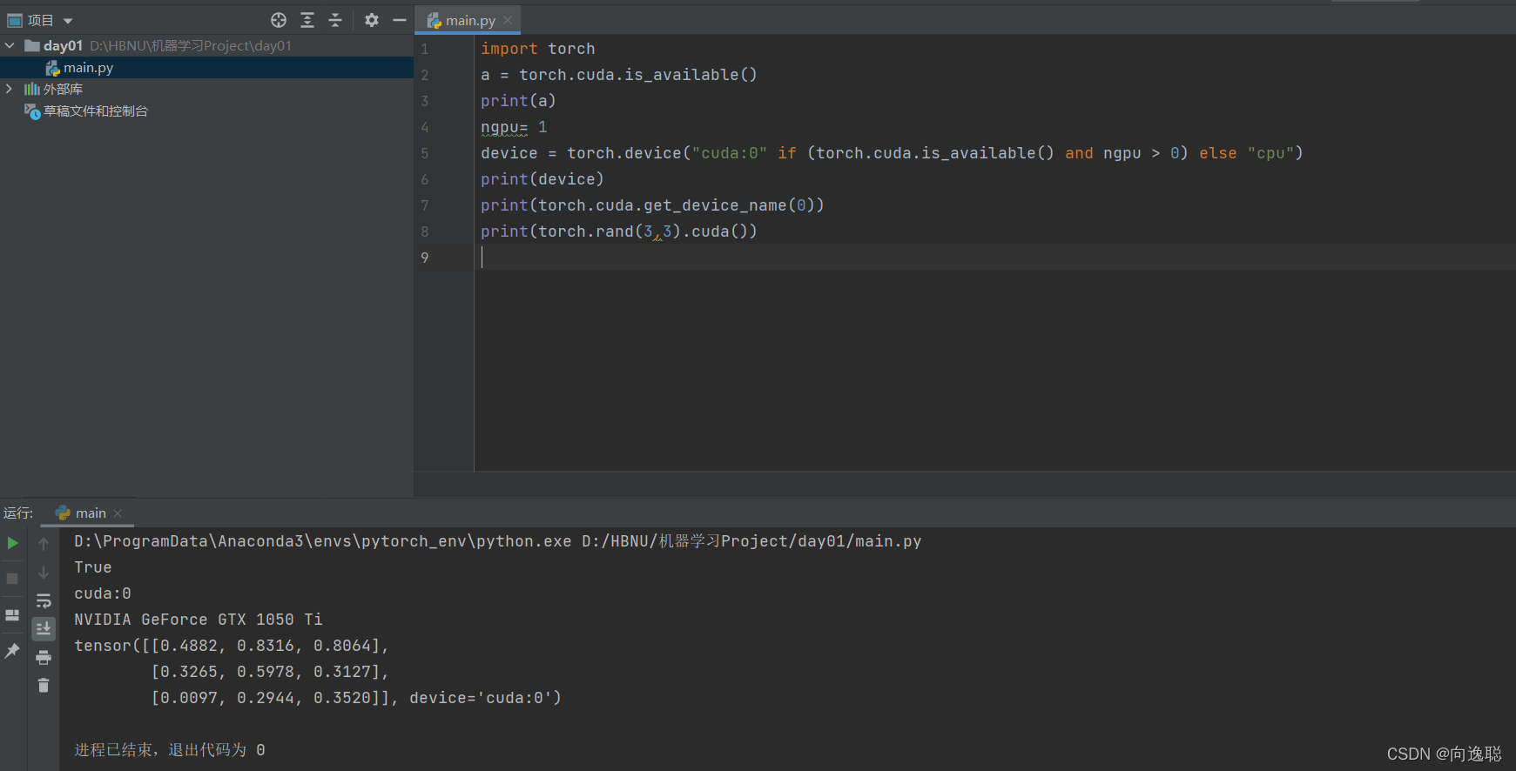
Task: Click torch.rand line 8 code
Action: [x=619, y=231]
